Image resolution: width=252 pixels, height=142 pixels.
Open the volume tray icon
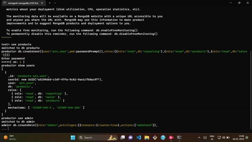(224, 138)
